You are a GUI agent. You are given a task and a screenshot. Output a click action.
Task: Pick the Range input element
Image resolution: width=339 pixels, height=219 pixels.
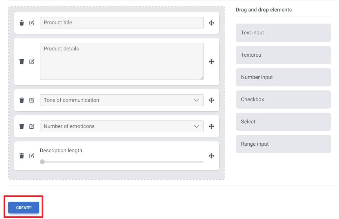tap(283, 144)
